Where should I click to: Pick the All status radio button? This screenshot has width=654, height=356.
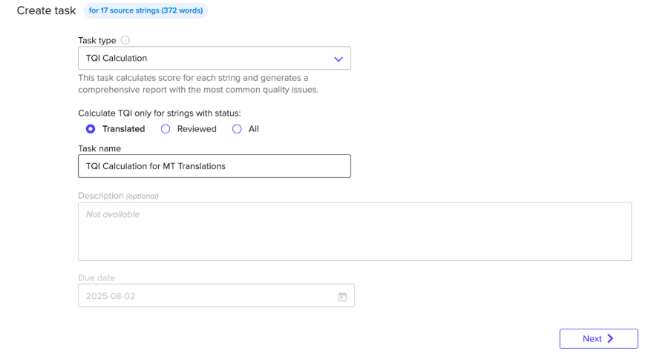(x=238, y=129)
